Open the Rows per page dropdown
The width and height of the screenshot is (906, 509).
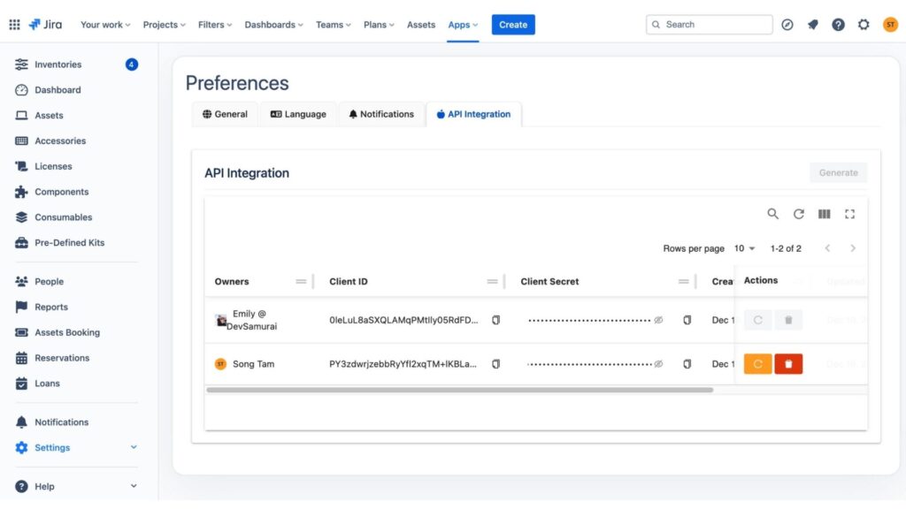click(744, 249)
